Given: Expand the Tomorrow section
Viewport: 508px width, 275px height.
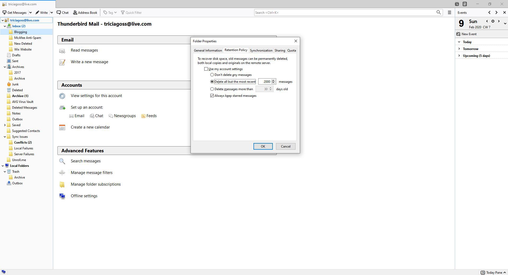Looking at the screenshot, I should 459,49.
